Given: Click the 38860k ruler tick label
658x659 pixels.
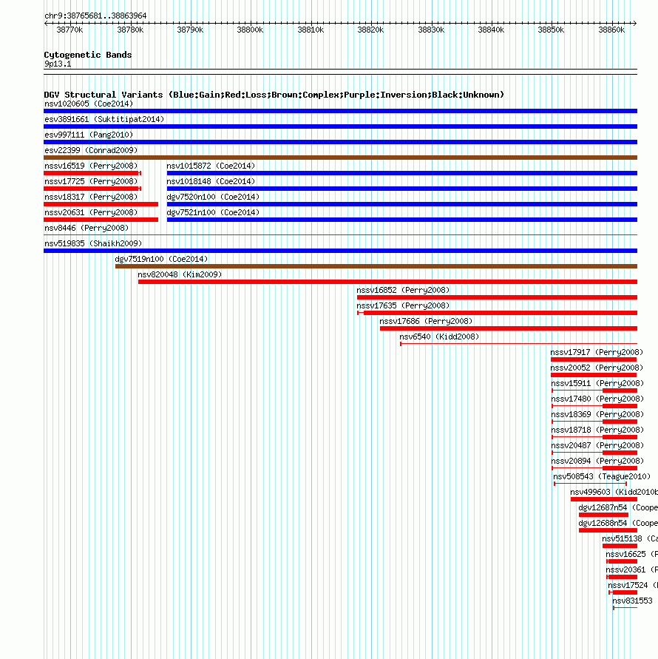Looking at the screenshot, I should coord(611,30).
